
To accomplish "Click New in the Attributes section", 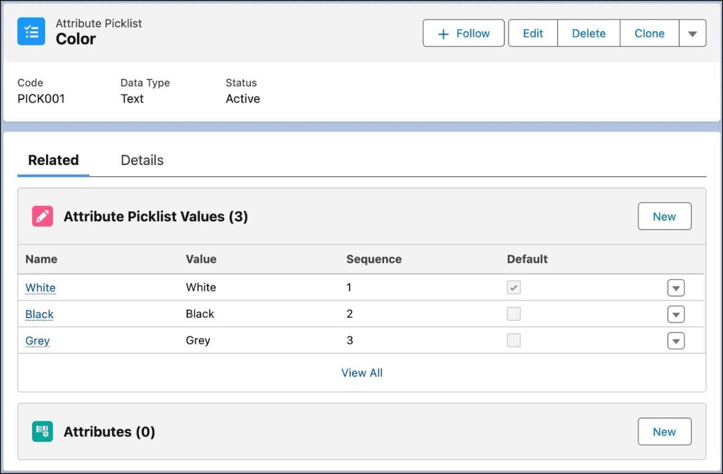I will tap(664, 432).
